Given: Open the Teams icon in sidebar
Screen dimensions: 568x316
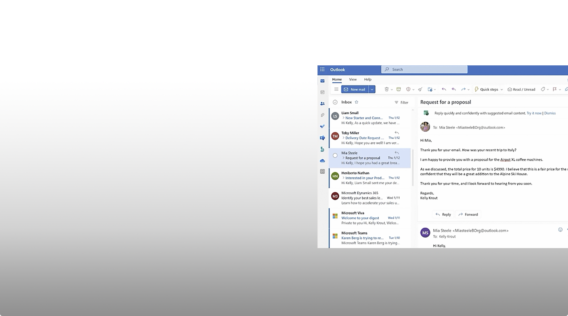Looking at the screenshot, I should point(322,138).
